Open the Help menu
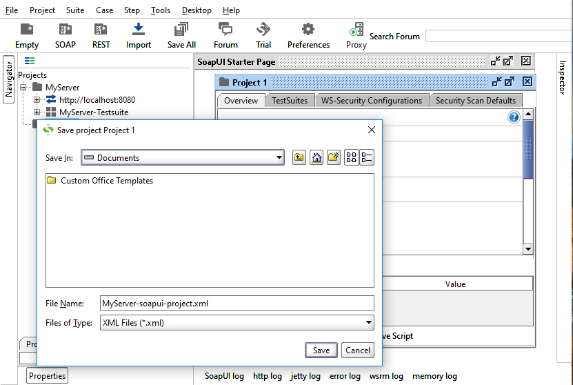The width and height of the screenshot is (573, 385). [x=231, y=10]
